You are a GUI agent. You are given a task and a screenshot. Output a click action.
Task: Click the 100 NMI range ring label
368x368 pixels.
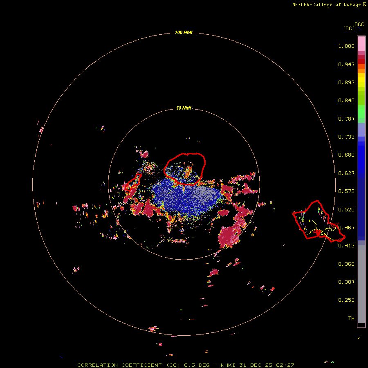[184, 32]
